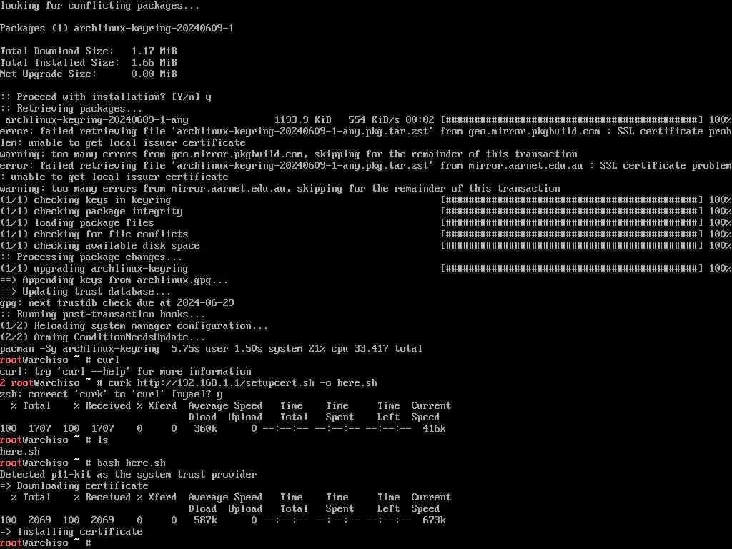Click the ':: Retrieving packages...' line
Screen dimensions: 732x549
coord(71,109)
